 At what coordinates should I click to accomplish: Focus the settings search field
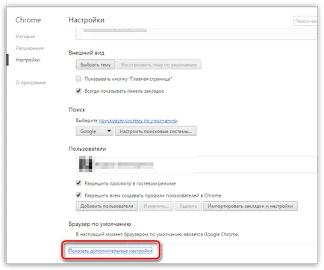click(x=305, y=21)
